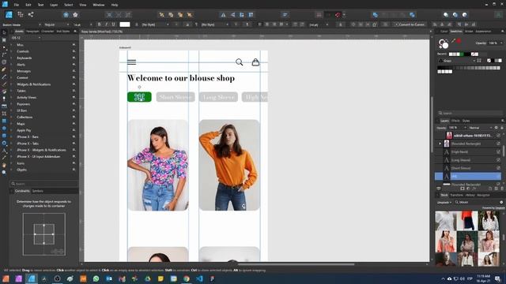Delete layer using the trash icon
The image size is (506, 284).
click(x=502, y=189)
